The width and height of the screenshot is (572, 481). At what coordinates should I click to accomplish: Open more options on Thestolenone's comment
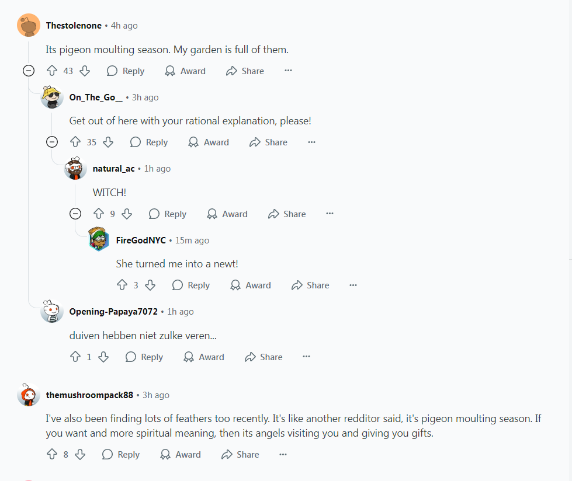pyautogui.click(x=288, y=71)
